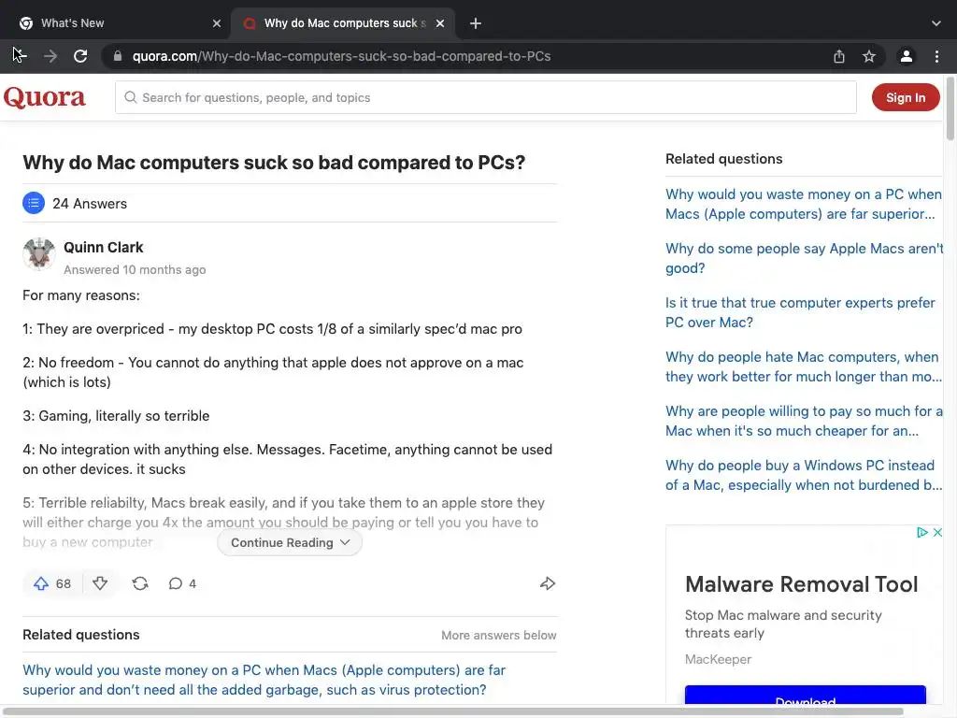Expand the answer with Continue Reading

point(290,543)
